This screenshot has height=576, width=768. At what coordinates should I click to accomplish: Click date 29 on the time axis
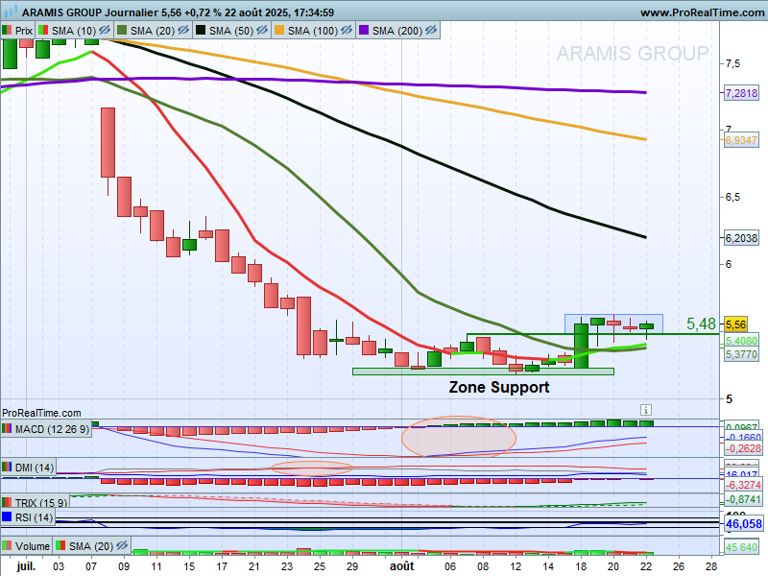tap(351, 566)
